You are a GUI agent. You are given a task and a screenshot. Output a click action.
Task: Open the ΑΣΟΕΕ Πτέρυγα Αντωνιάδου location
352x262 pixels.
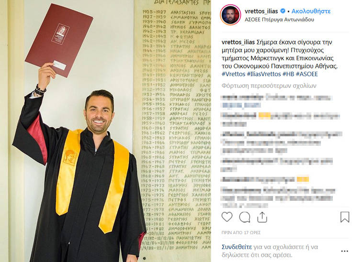(x=279, y=20)
